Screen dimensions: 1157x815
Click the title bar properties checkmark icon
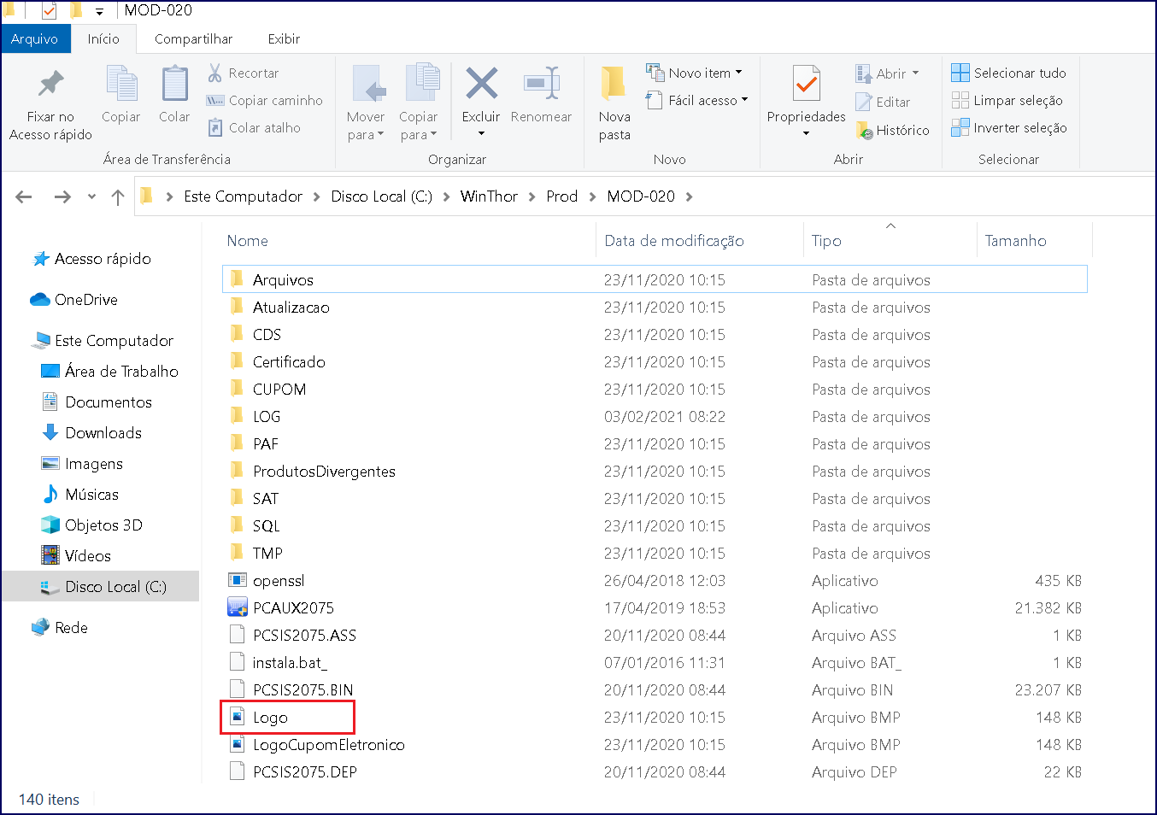click(49, 10)
